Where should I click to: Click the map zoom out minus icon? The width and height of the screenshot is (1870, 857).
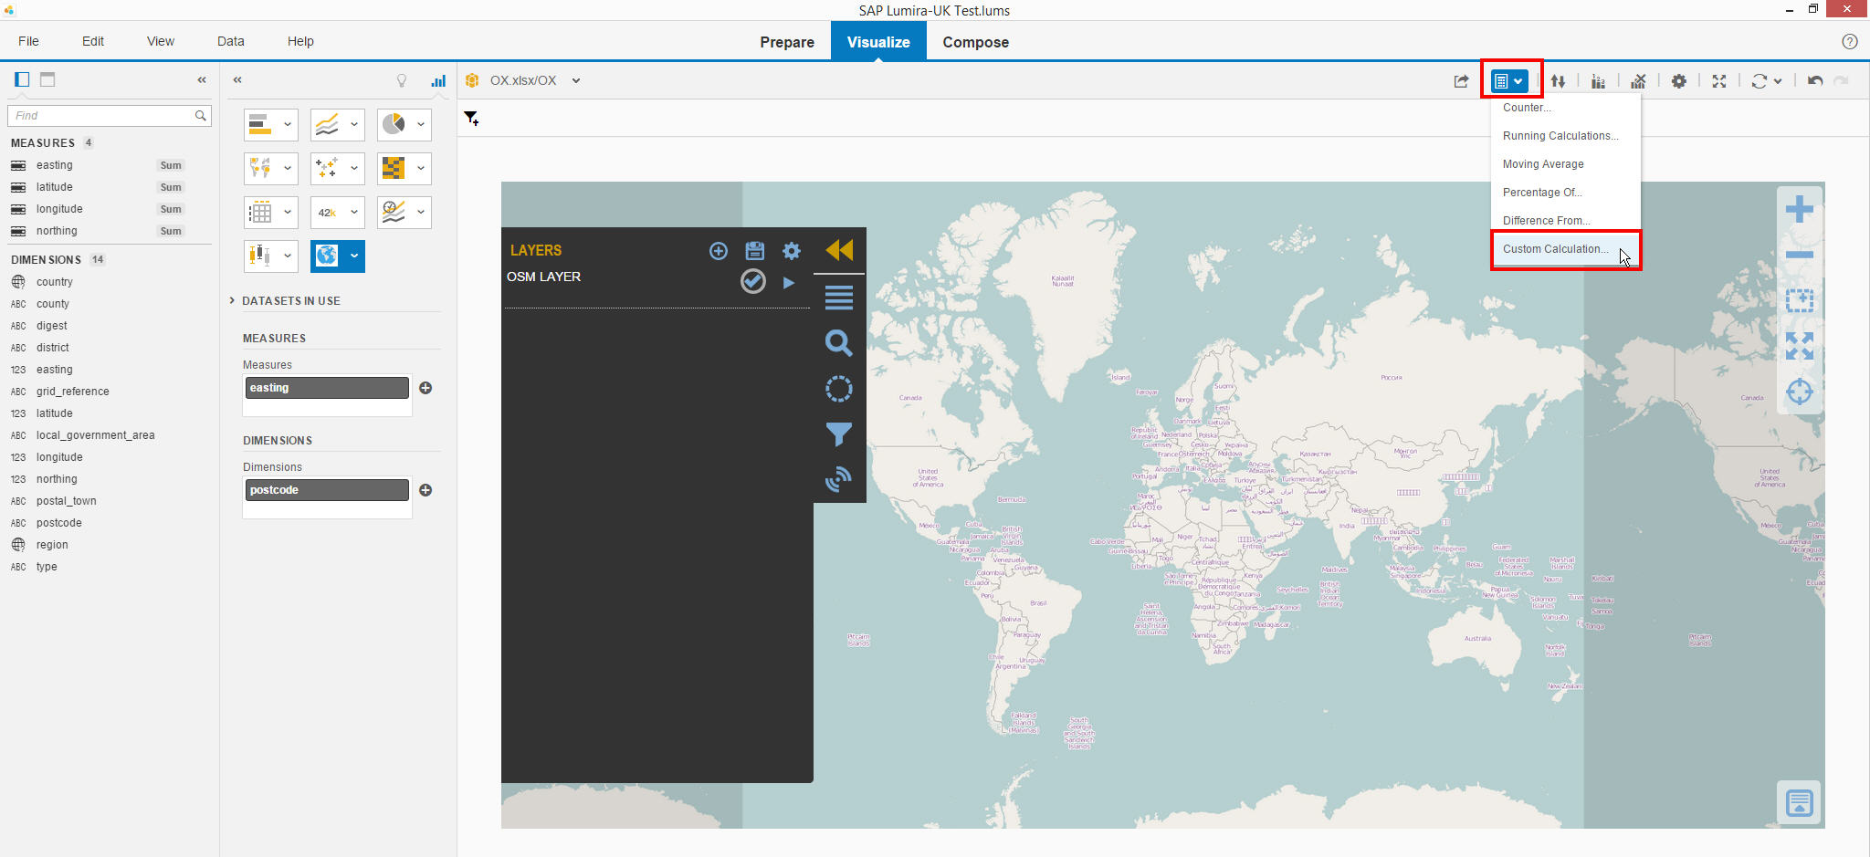(1799, 255)
